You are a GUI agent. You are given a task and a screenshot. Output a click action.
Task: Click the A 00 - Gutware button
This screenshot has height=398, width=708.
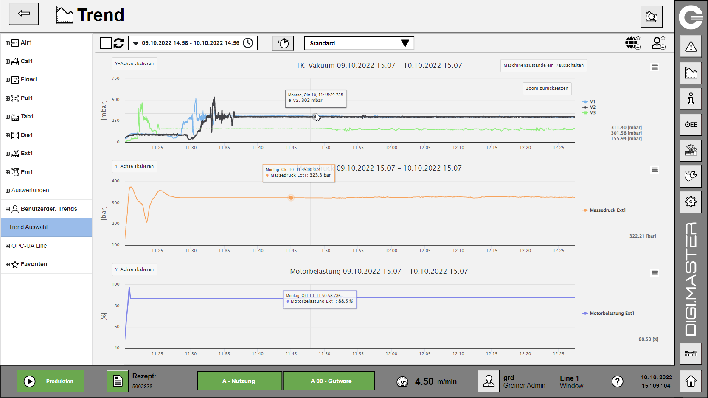pos(329,381)
